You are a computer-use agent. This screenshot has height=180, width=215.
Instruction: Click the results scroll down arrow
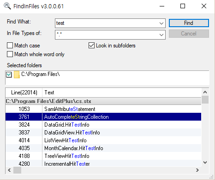[x=205, y=163]
